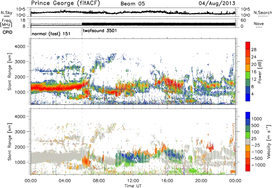The image size is (272, 188).
Task: Click the 'Beam 05' label
Action: 133,4
